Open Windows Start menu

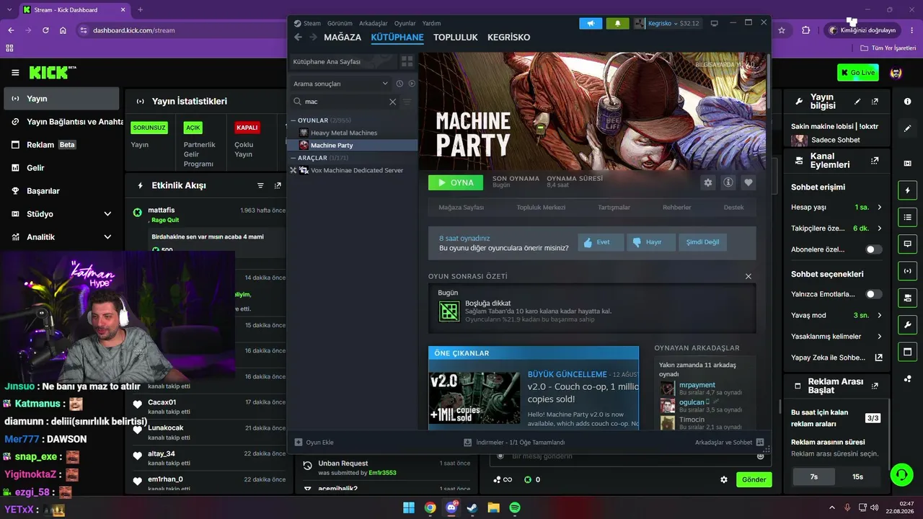click(x=409, y=507)
